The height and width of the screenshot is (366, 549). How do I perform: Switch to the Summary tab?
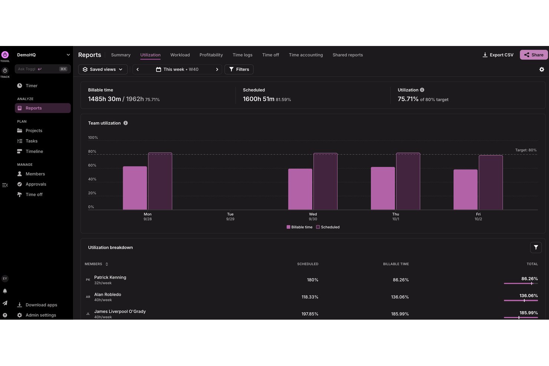tap(121, 55)
